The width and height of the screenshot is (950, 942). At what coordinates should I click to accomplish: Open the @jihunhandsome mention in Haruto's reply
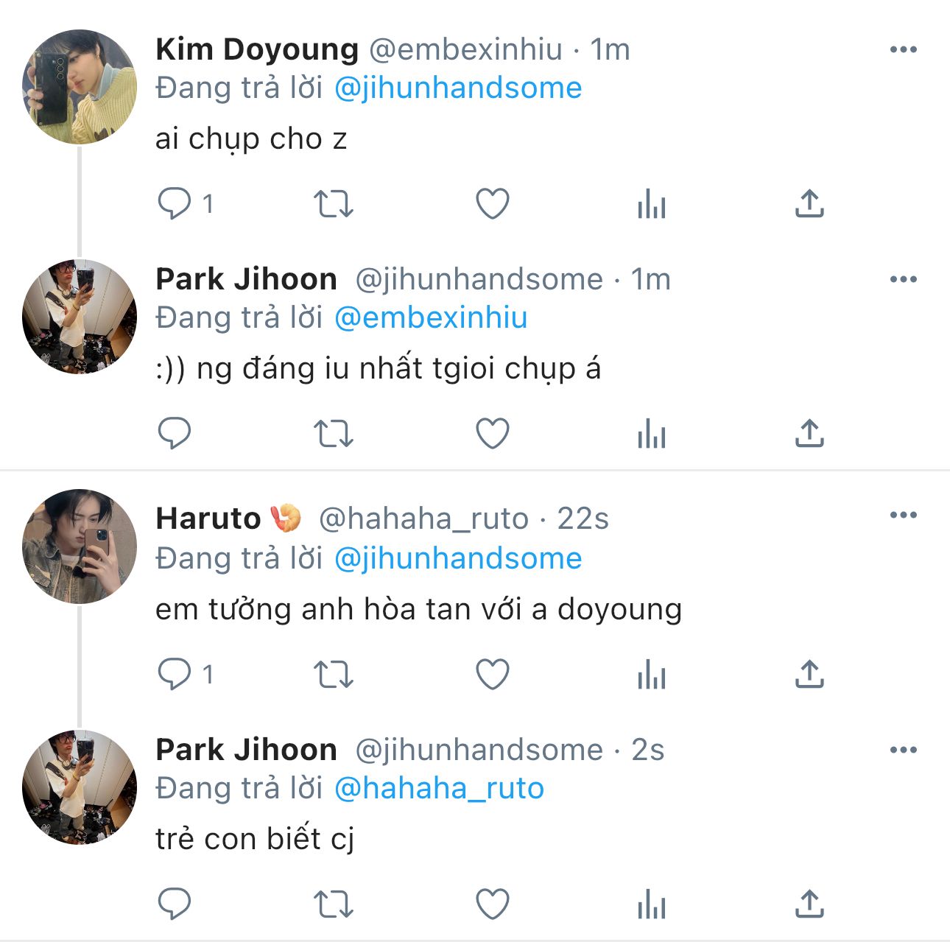[458, 558]
